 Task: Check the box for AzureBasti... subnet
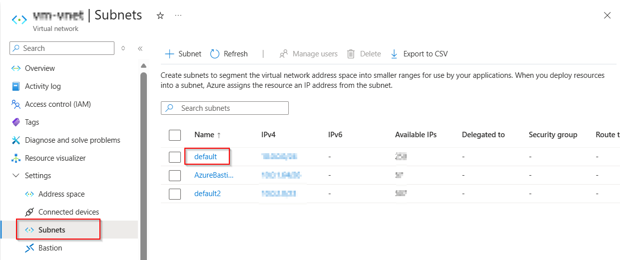(175, 175)
